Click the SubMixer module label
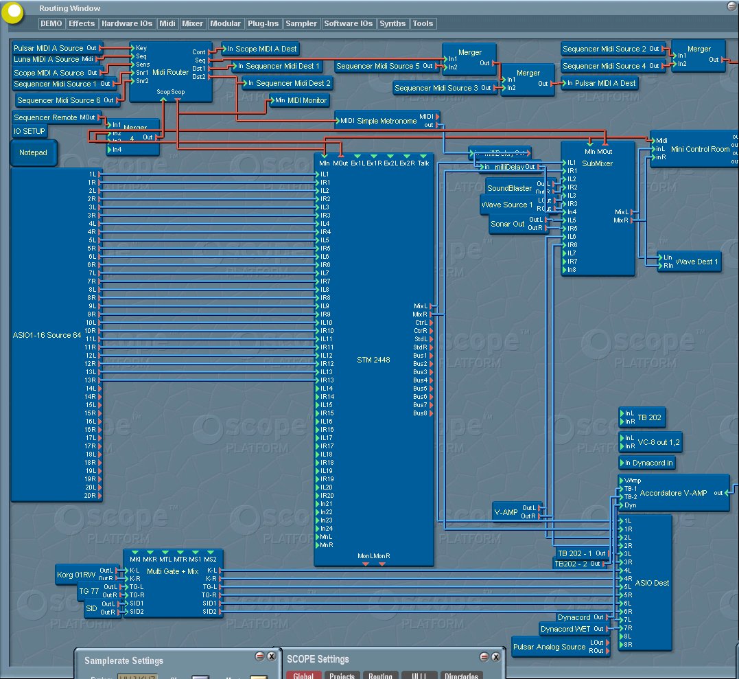 click(x=597, y=163)
